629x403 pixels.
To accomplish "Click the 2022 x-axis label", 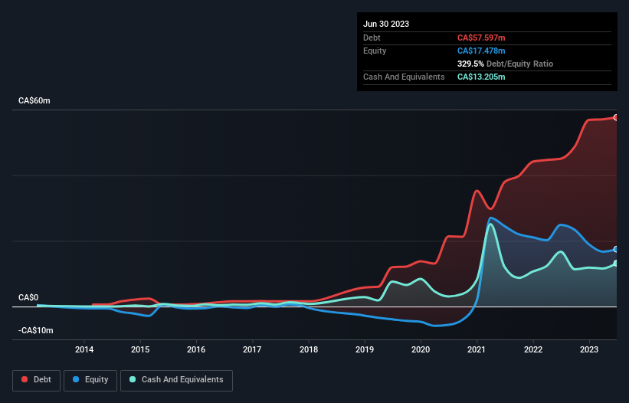I will coord(533,349).
